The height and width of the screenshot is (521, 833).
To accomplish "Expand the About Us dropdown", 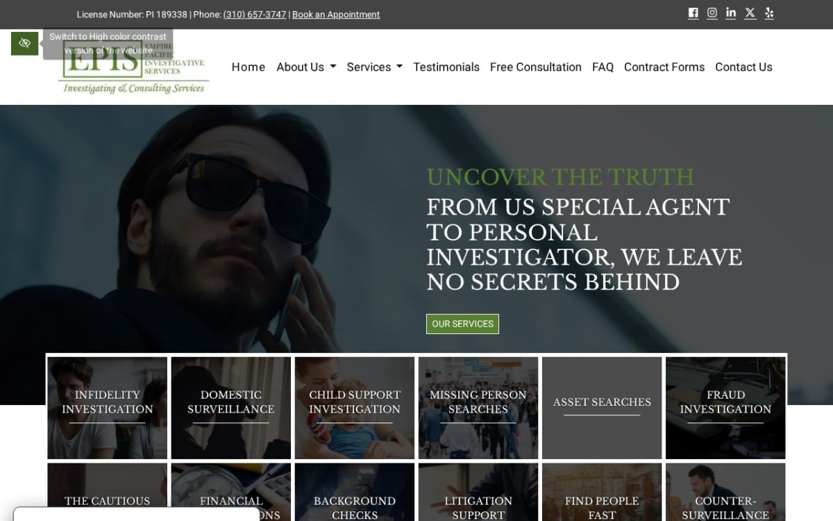I will [306, 67].
